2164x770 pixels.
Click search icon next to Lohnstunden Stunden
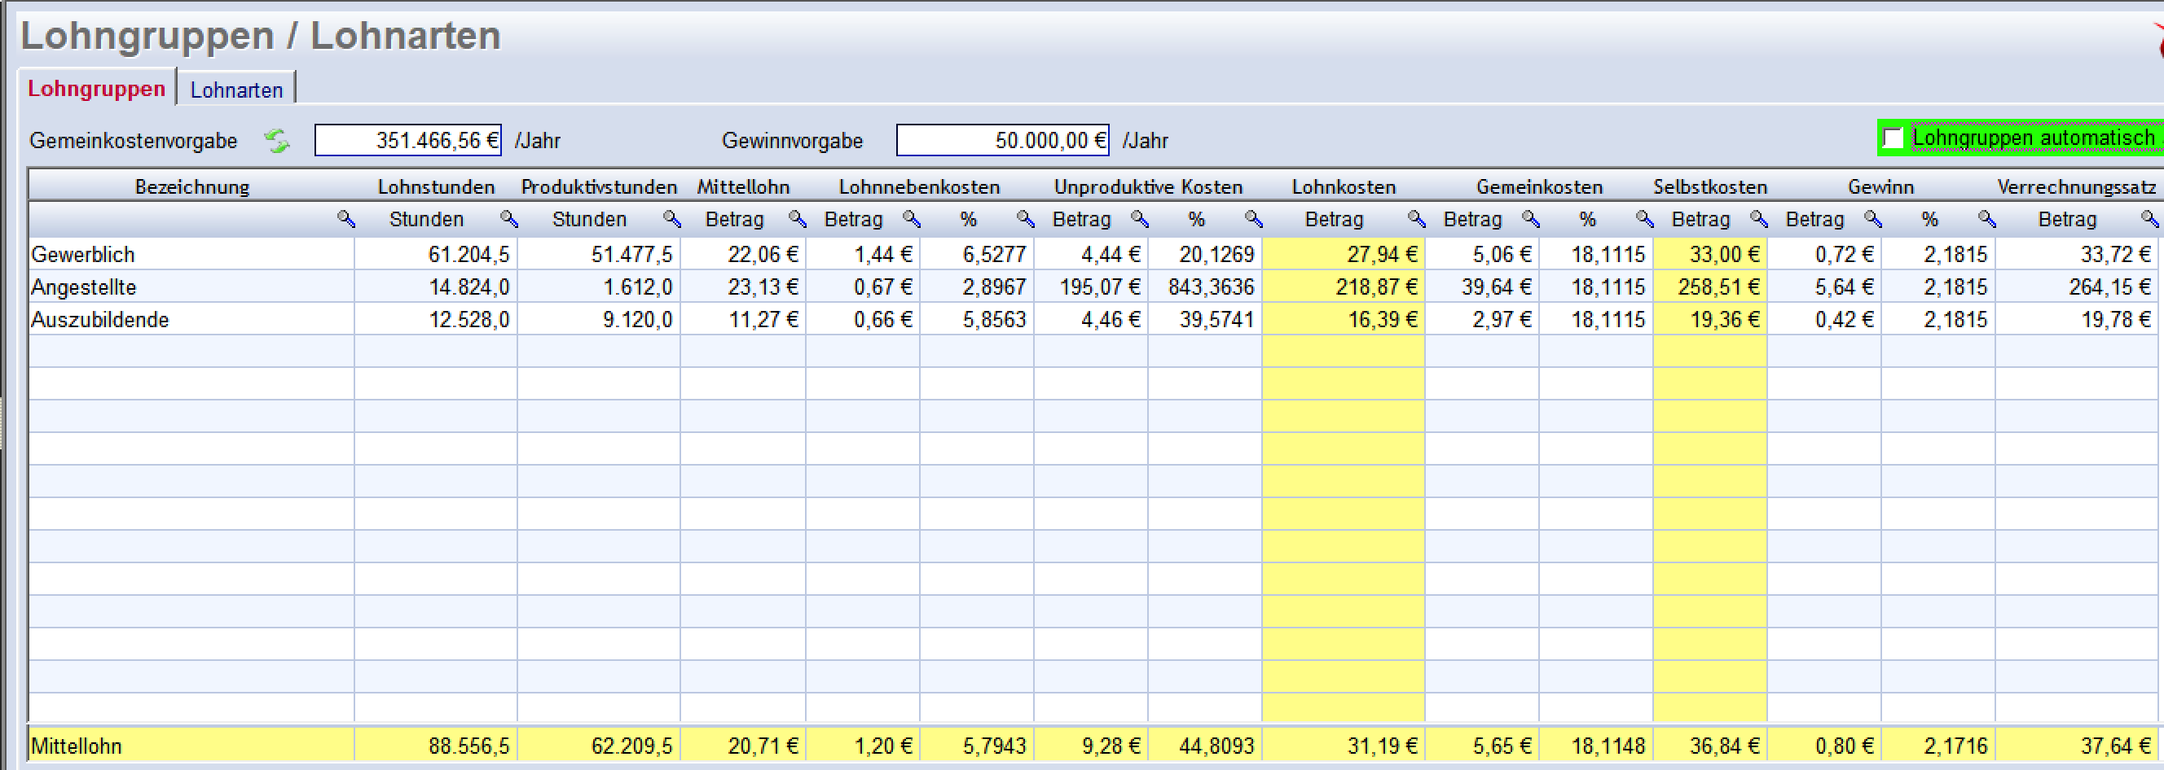(x=508, y=220)
